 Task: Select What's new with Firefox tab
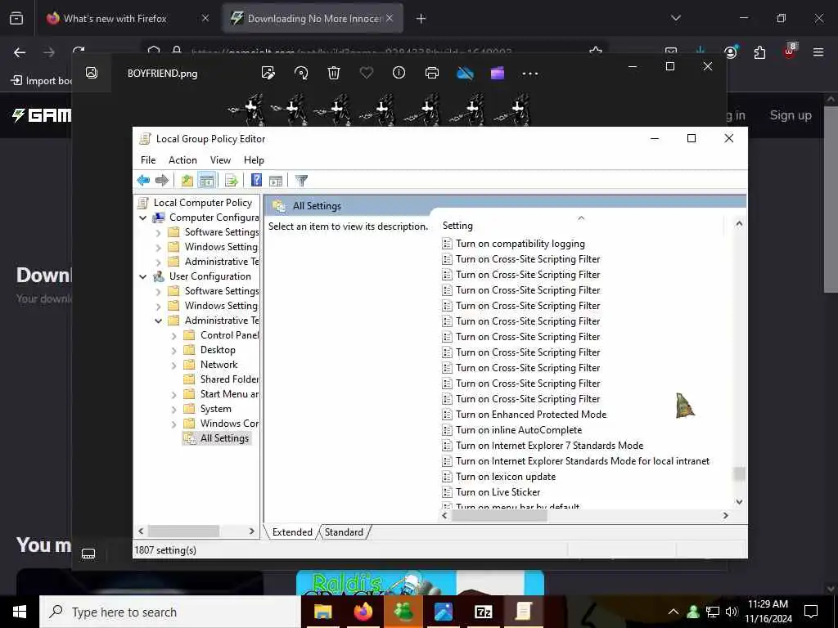128,19
